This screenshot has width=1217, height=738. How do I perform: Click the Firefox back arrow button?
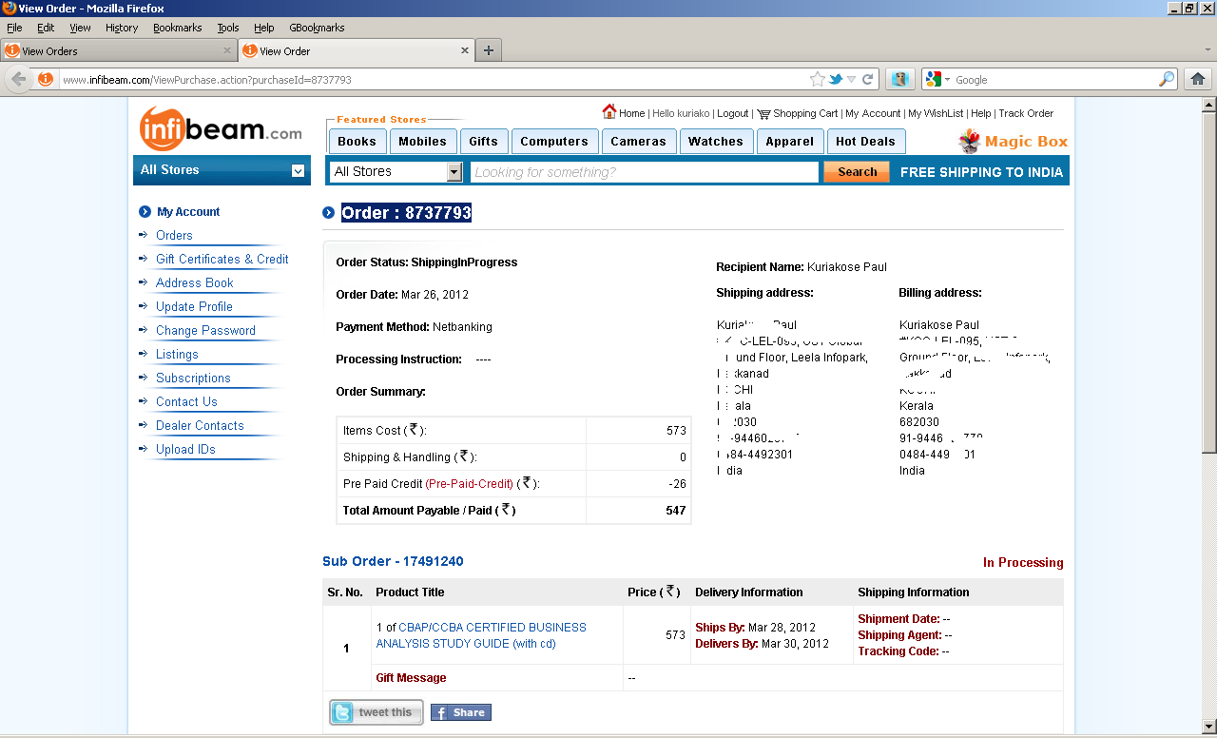[x=18, y=79]
